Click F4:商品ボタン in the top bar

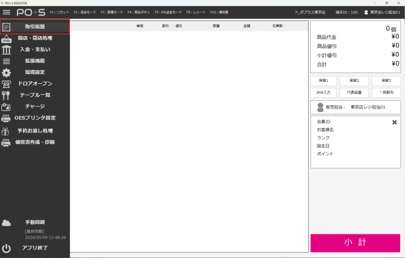(x=139, y=12)
